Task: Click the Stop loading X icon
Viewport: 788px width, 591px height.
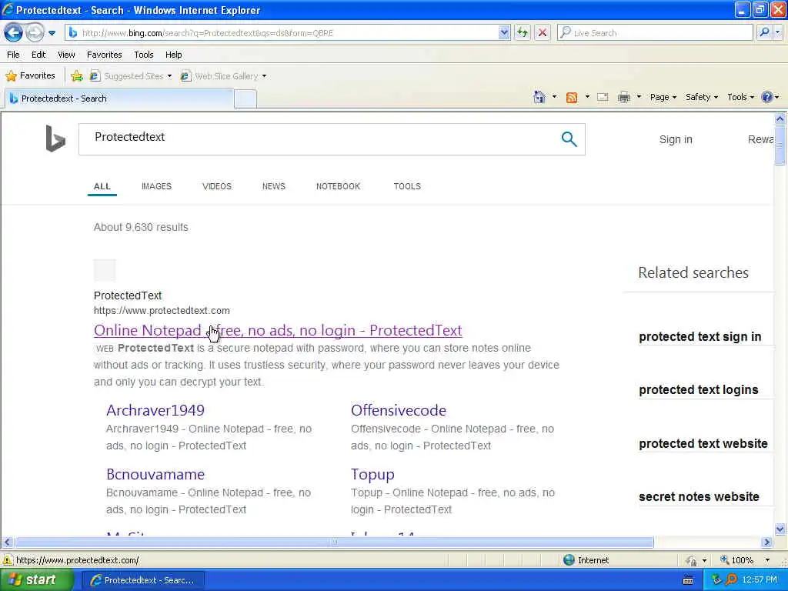Action: (x=543, y=33)
